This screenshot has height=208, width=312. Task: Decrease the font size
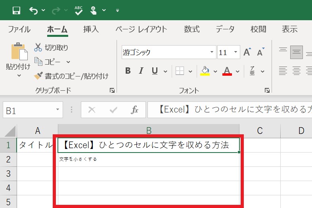point(260,52)
